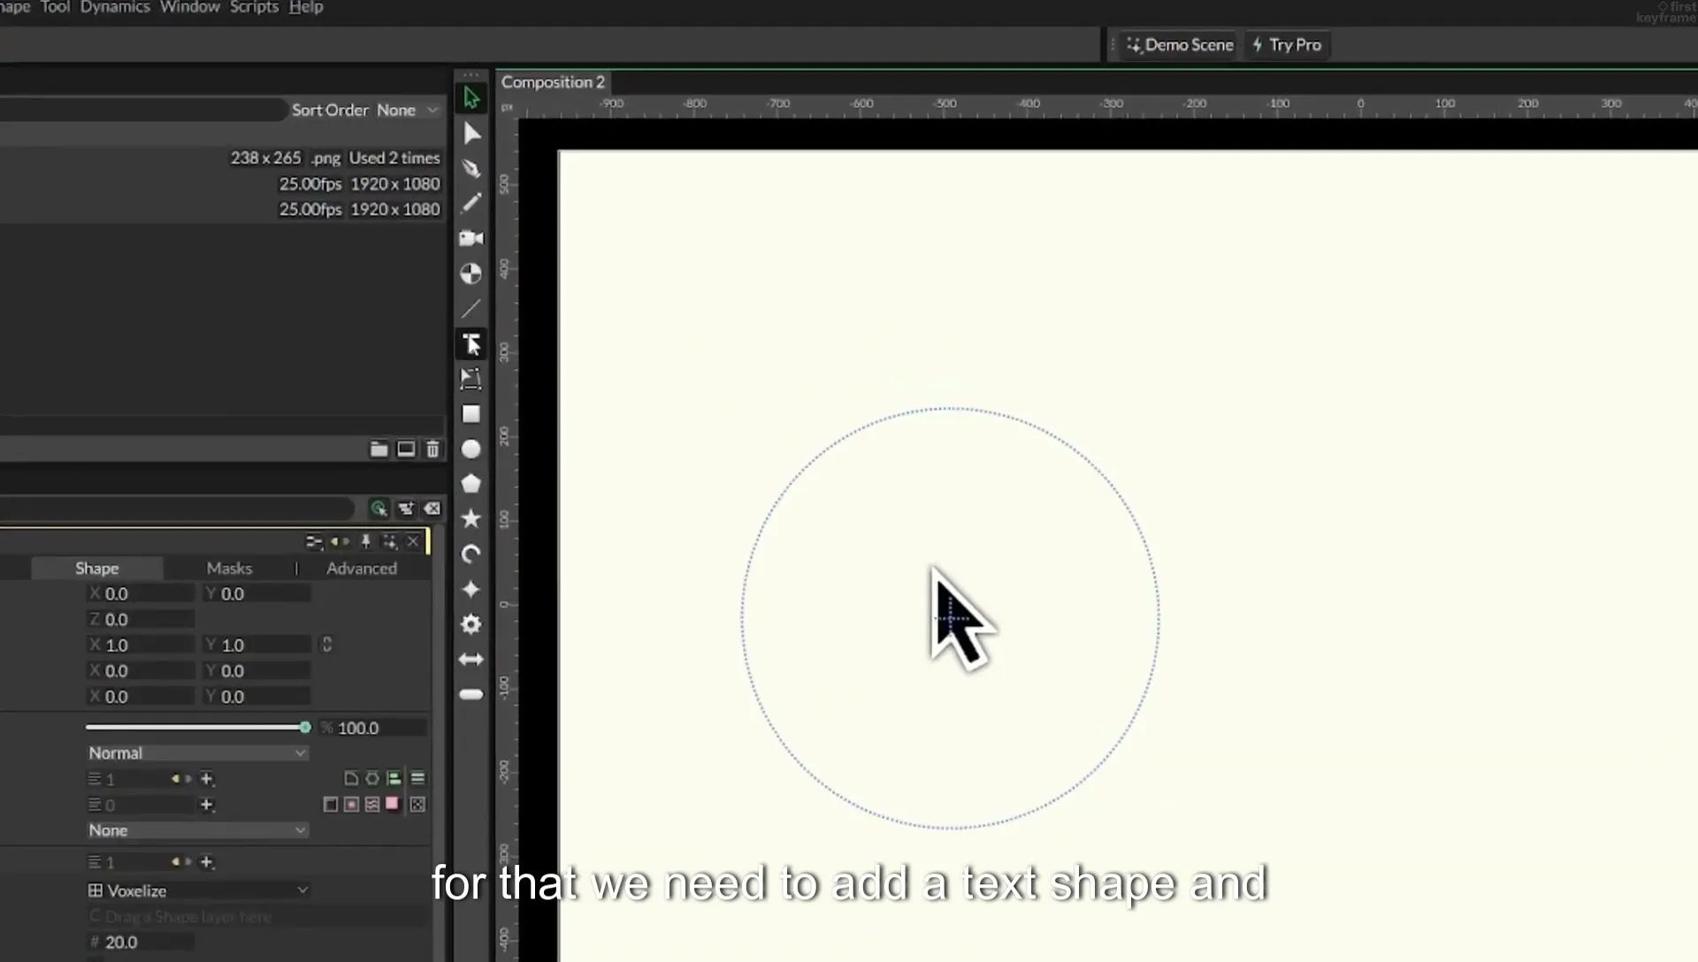The height and width of the screenshot is (962, 1698).
Task: Toggle the scale proportion link
Action: point(326,645)
